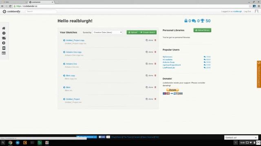The height and width of the screenshot is (146, 261).
Task: Expand the Contact us! chat box
Action: tap(241, 137)
